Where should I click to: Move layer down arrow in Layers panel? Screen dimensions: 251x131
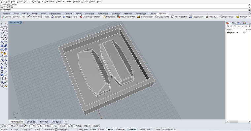242,26
